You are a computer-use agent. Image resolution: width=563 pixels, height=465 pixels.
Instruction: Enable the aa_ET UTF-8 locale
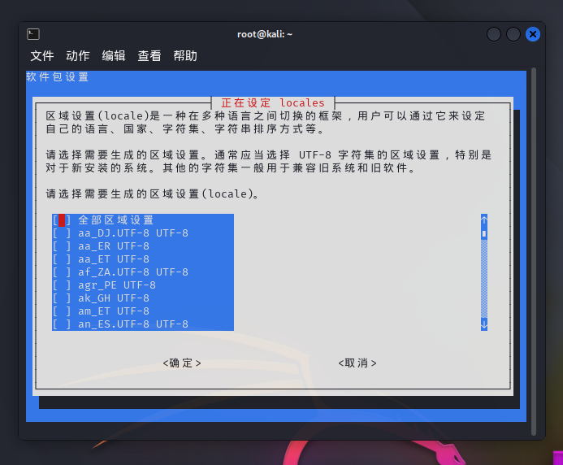pyautogui.click(x=62, y=259)
